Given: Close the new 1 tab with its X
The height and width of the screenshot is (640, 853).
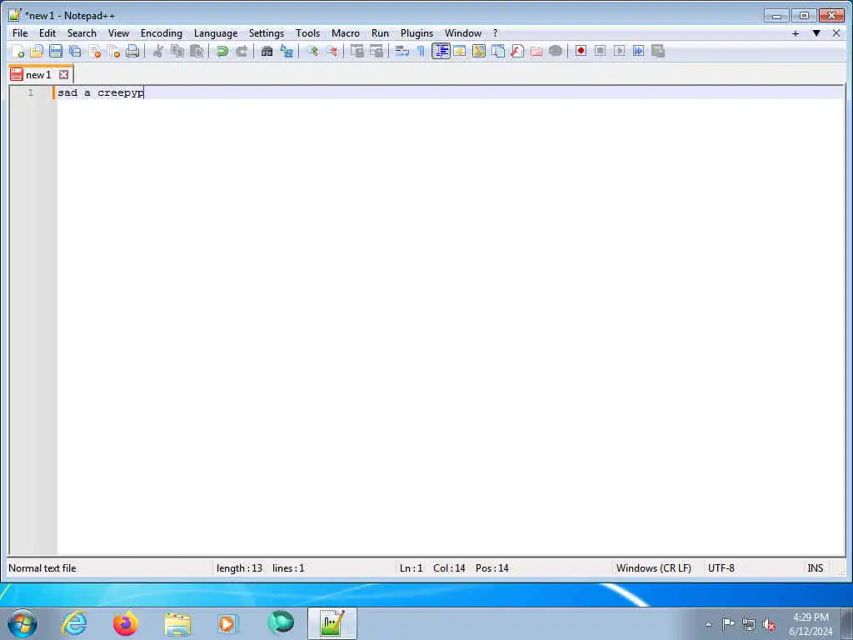Looking at the screenshot, I should click(63, 74).
